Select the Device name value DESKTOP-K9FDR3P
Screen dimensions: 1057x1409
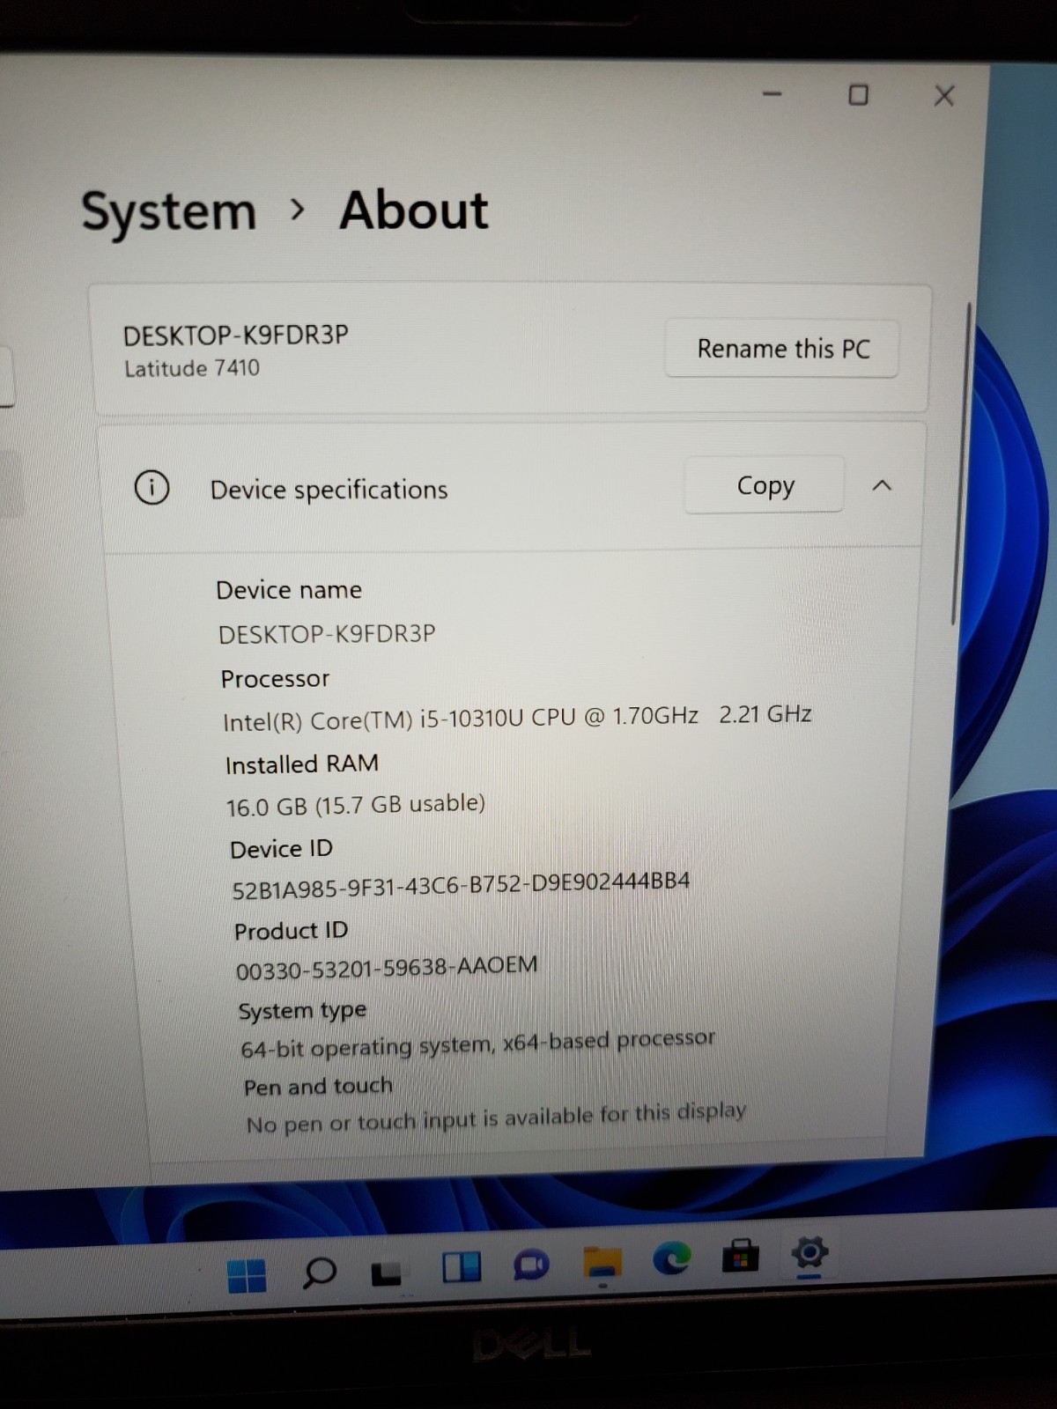pos(327,634)
